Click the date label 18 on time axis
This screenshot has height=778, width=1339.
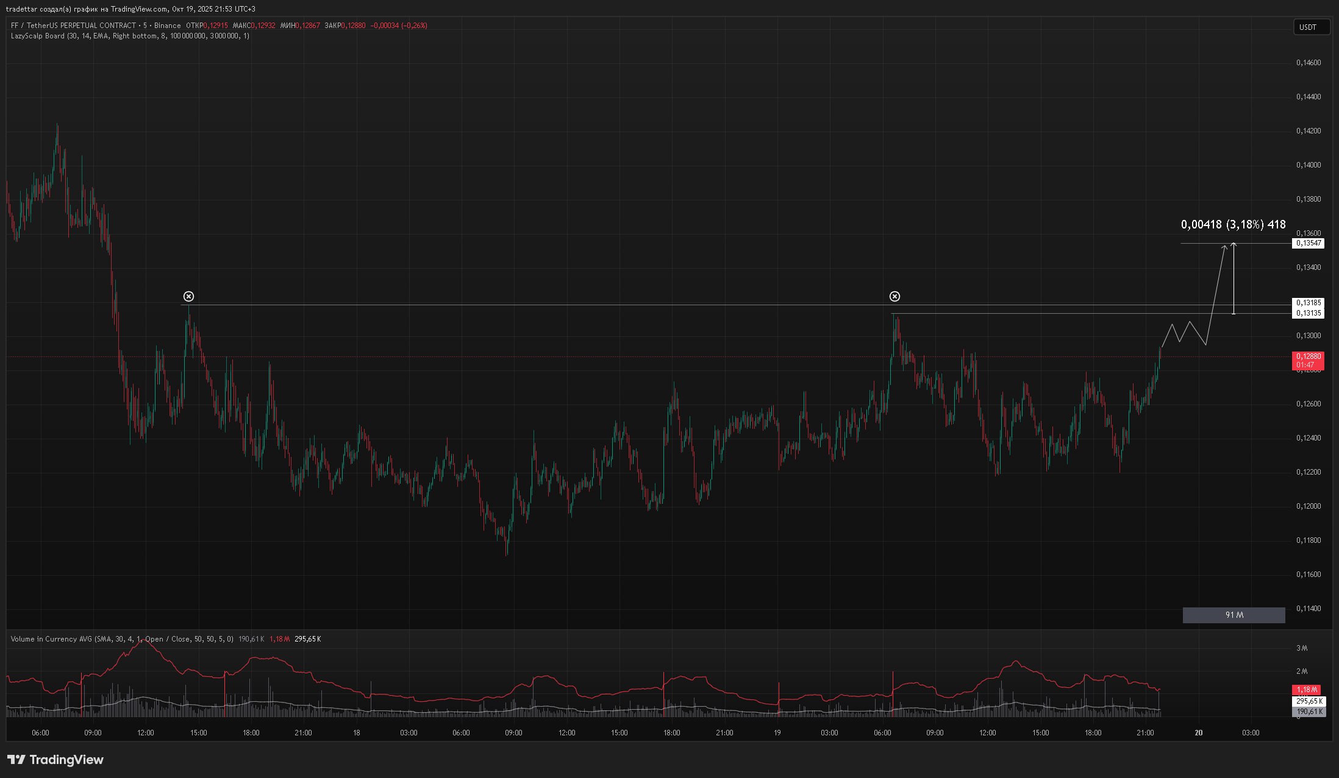(356, 733)
